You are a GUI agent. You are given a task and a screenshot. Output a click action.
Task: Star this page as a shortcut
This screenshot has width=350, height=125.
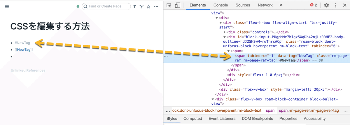[148, 6]
